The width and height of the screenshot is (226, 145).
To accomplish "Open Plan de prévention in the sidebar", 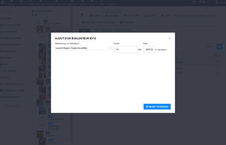I will 11,45.
